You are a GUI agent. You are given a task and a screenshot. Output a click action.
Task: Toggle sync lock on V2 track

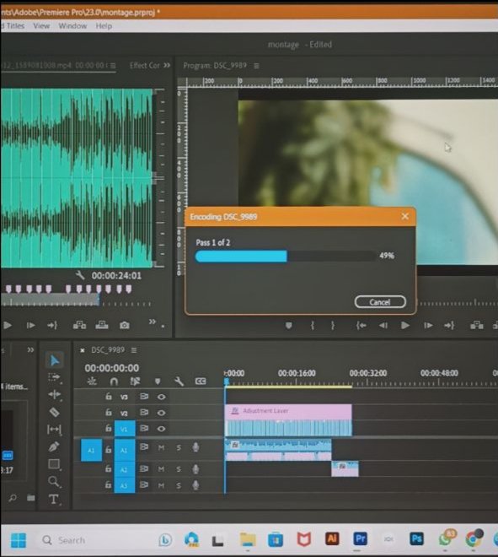(144, 413)
